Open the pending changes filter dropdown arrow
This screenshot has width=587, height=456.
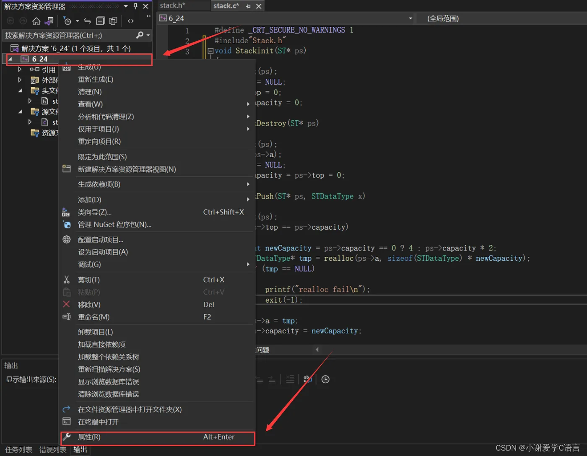(78, 21)
